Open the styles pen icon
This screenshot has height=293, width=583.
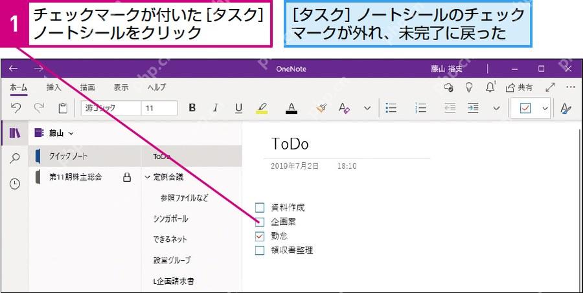[566, 109]
